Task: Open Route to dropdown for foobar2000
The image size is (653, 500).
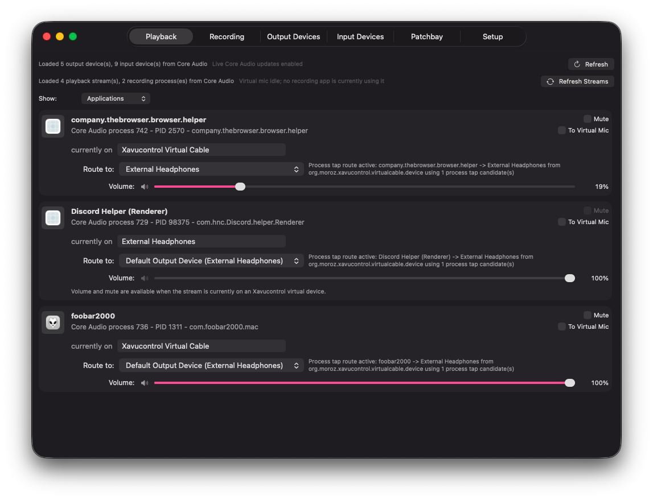Action: coord(211,366)
